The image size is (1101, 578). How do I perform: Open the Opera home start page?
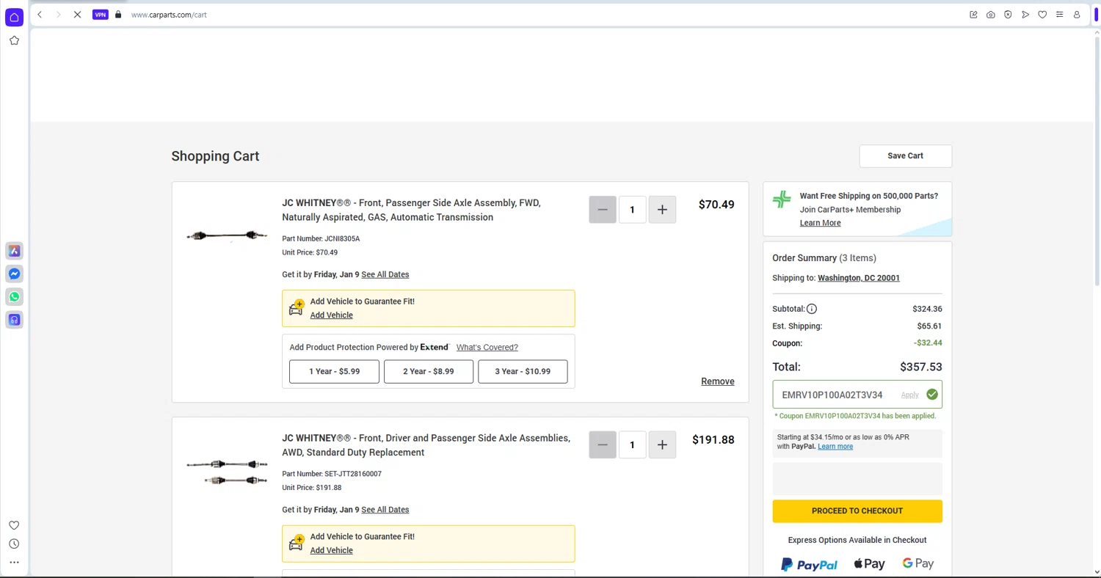tap(14, 17)
